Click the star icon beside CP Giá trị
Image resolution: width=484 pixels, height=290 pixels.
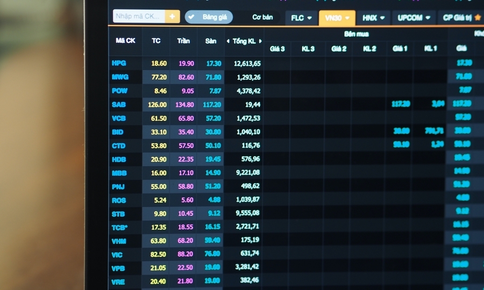tap(478, 18)
